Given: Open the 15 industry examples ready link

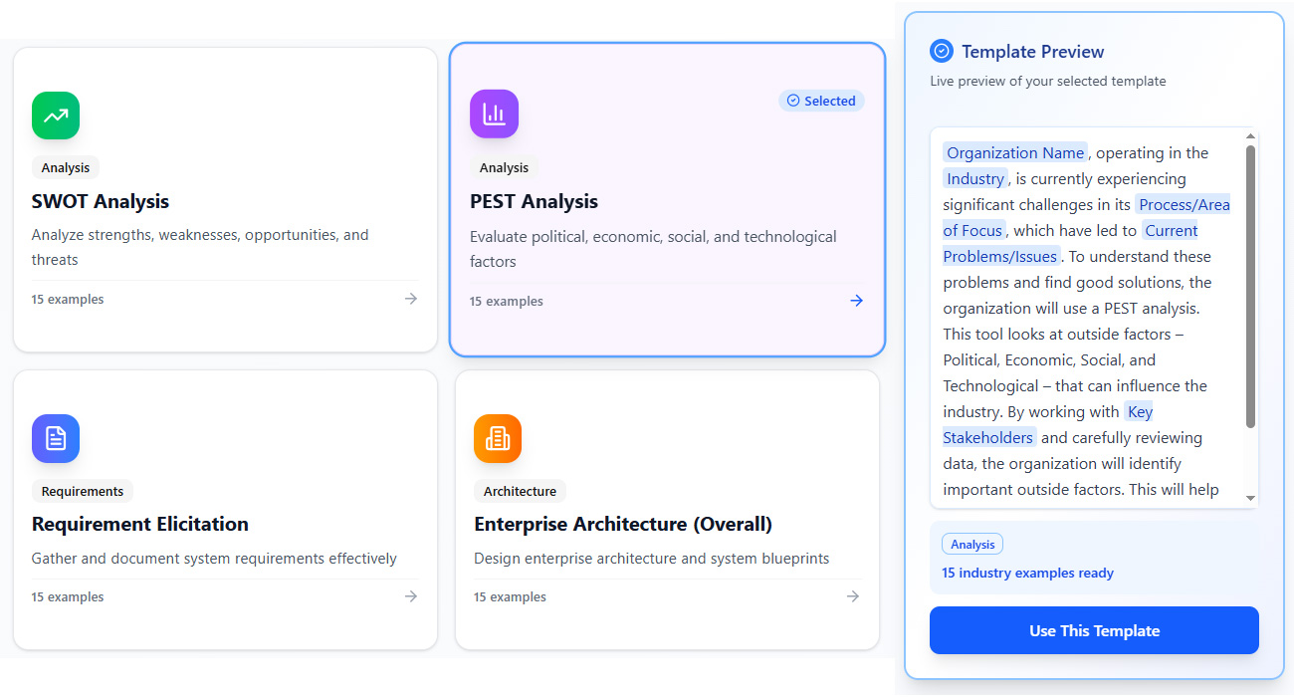Looking at the screenshot, I should click(1027, 574).
